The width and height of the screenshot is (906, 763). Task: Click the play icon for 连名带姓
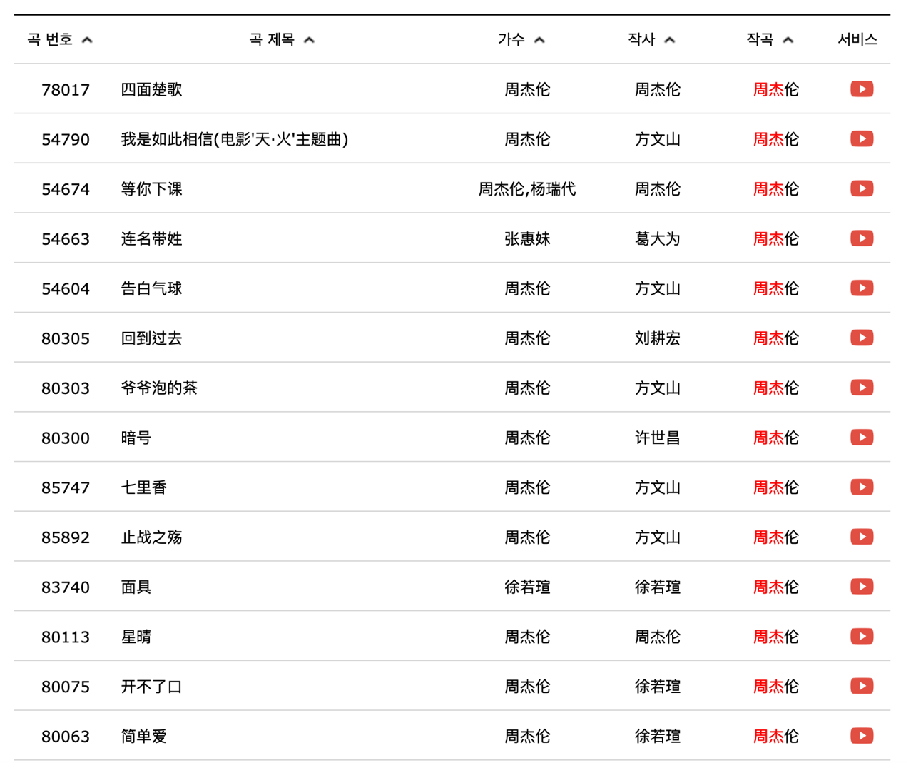[x=861, y=238]
